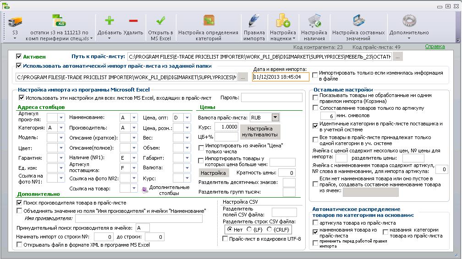Open price list in MS Excel checkmark icon
This screenshot has width=462, height=259.
(160, 21)
